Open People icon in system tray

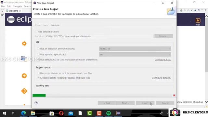click(161, 113)
